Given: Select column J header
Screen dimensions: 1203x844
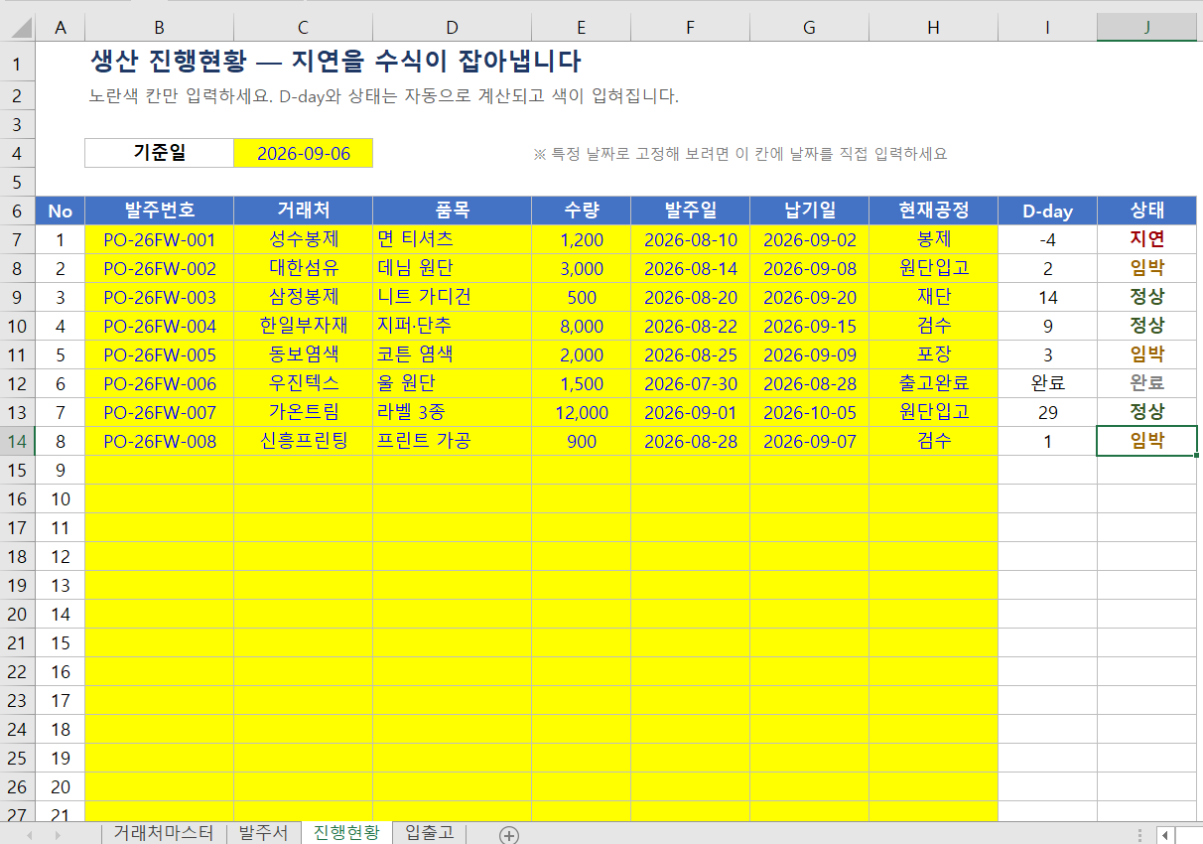Looking at the screenshot, I should [x=1147, y=28].
